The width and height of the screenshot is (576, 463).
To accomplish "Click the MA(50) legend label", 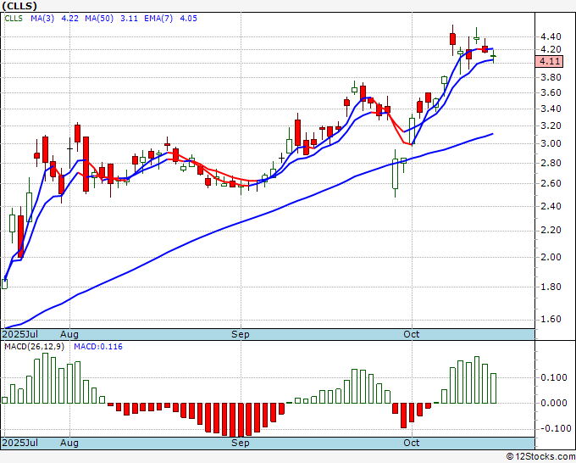I will point(99,18).
